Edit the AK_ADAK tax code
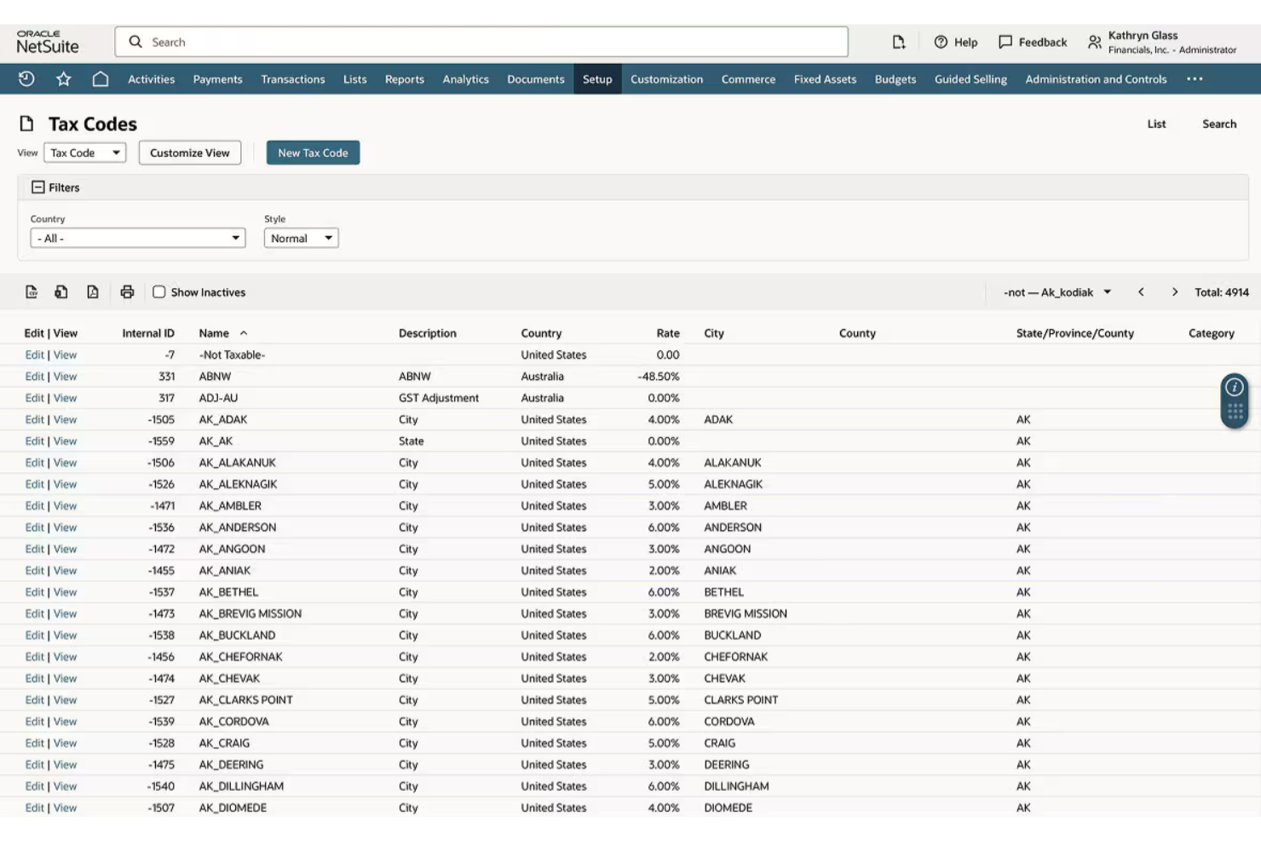Image resolution: width=1261 pixels, height=841 pixels. click(34, 419)
